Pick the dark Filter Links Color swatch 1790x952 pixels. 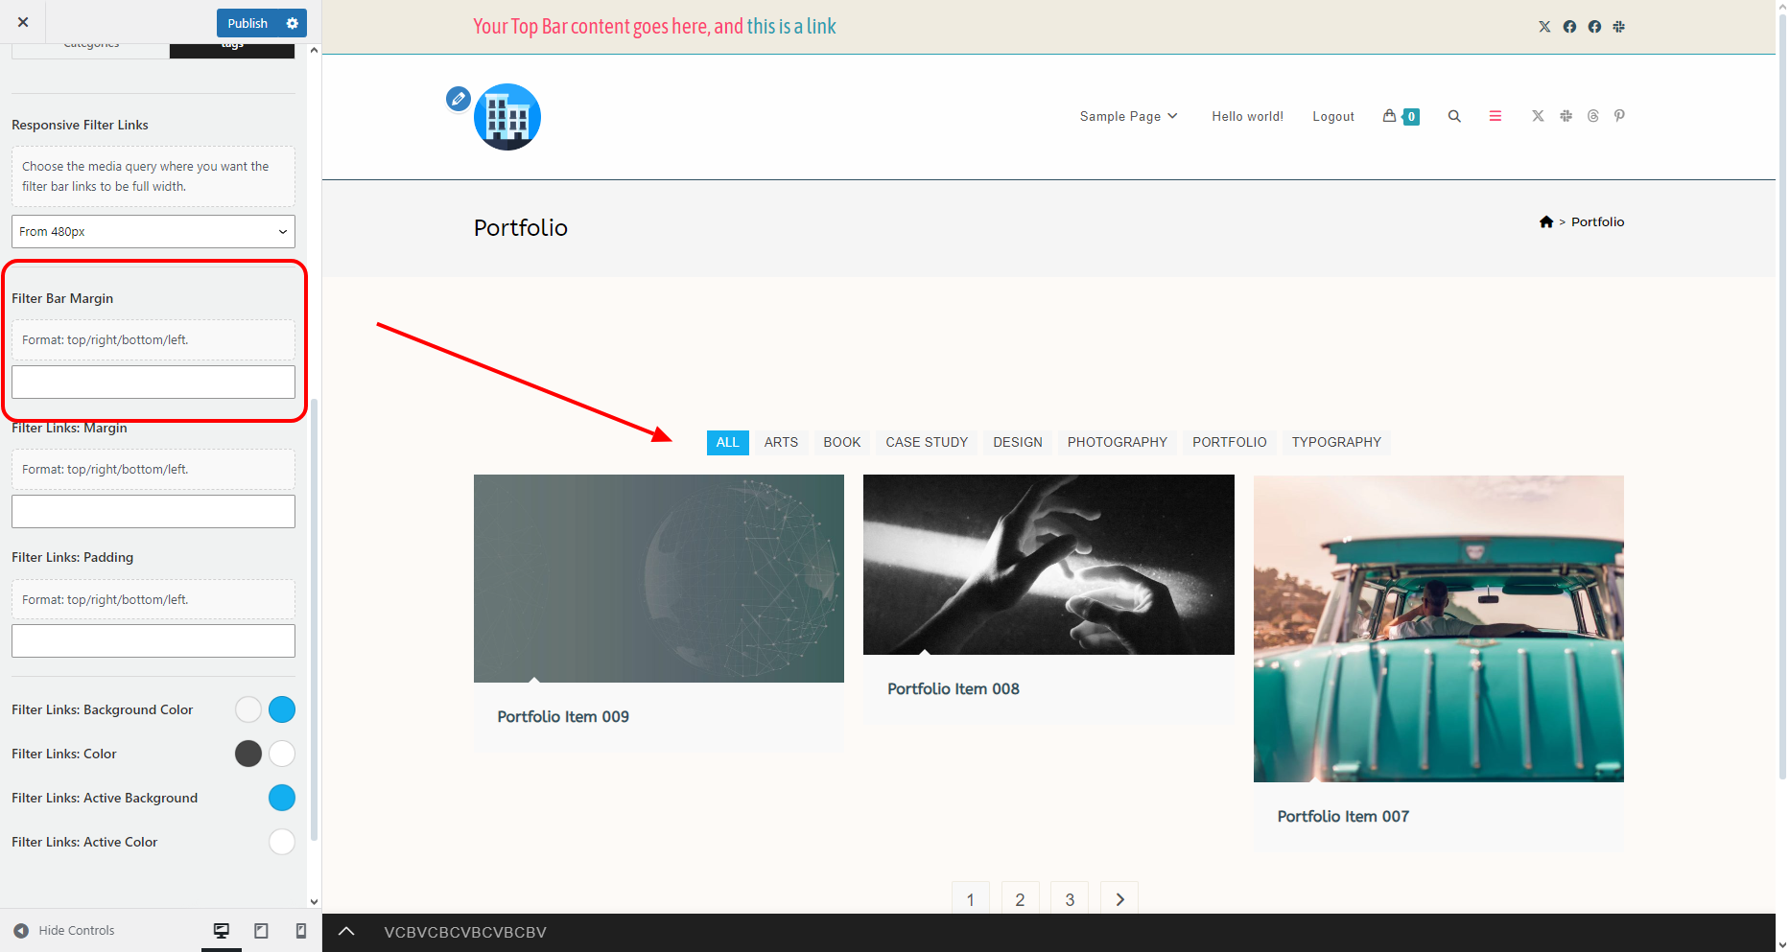(248, 754)
